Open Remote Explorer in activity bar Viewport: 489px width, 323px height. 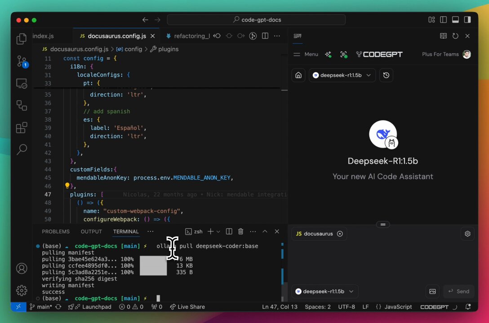[x=22, y=83]
